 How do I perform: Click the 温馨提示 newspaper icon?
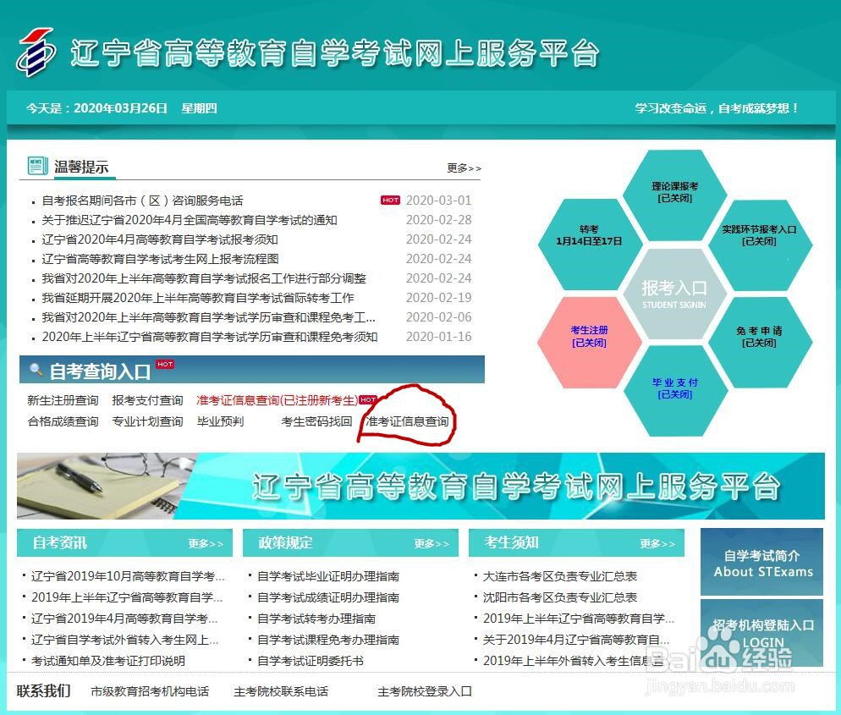37,166
